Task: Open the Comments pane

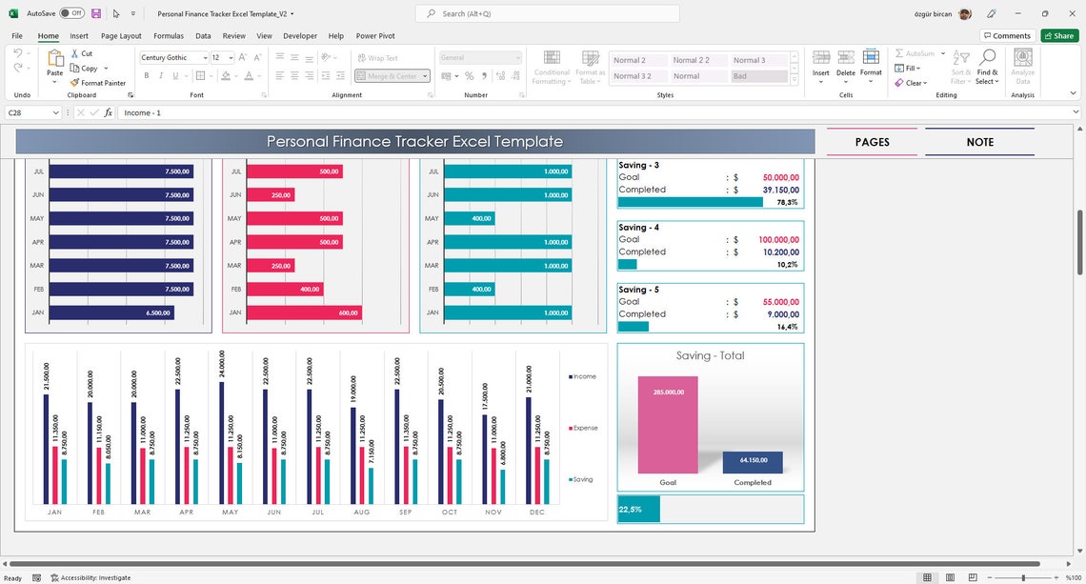Action: coord(1007,35)
